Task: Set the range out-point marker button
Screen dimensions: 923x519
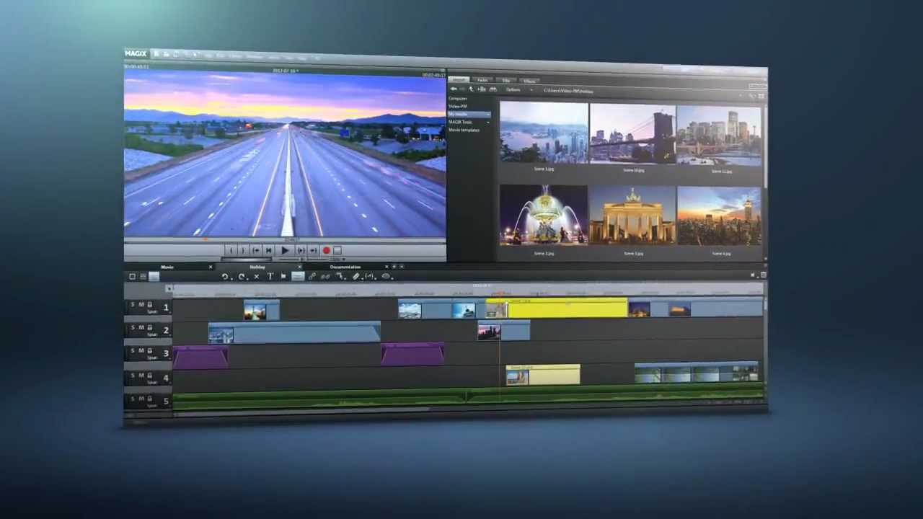Action: point(242,251)
